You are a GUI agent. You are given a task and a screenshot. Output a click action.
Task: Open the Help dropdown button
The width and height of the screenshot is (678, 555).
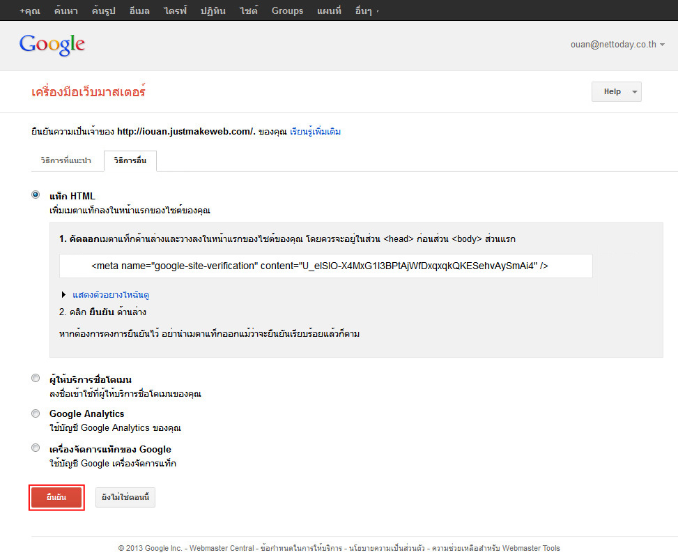pyautogui.click(x=616, y=92)
